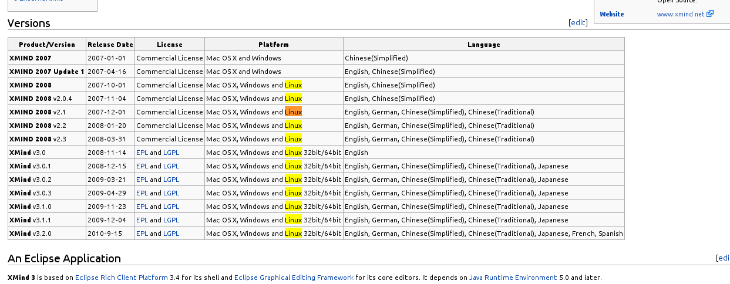Image resolution: width=730 pixels, height=284 pixels.
Task: Select the 2007-01-01 release date cell
Action: (x=110, y=58)
